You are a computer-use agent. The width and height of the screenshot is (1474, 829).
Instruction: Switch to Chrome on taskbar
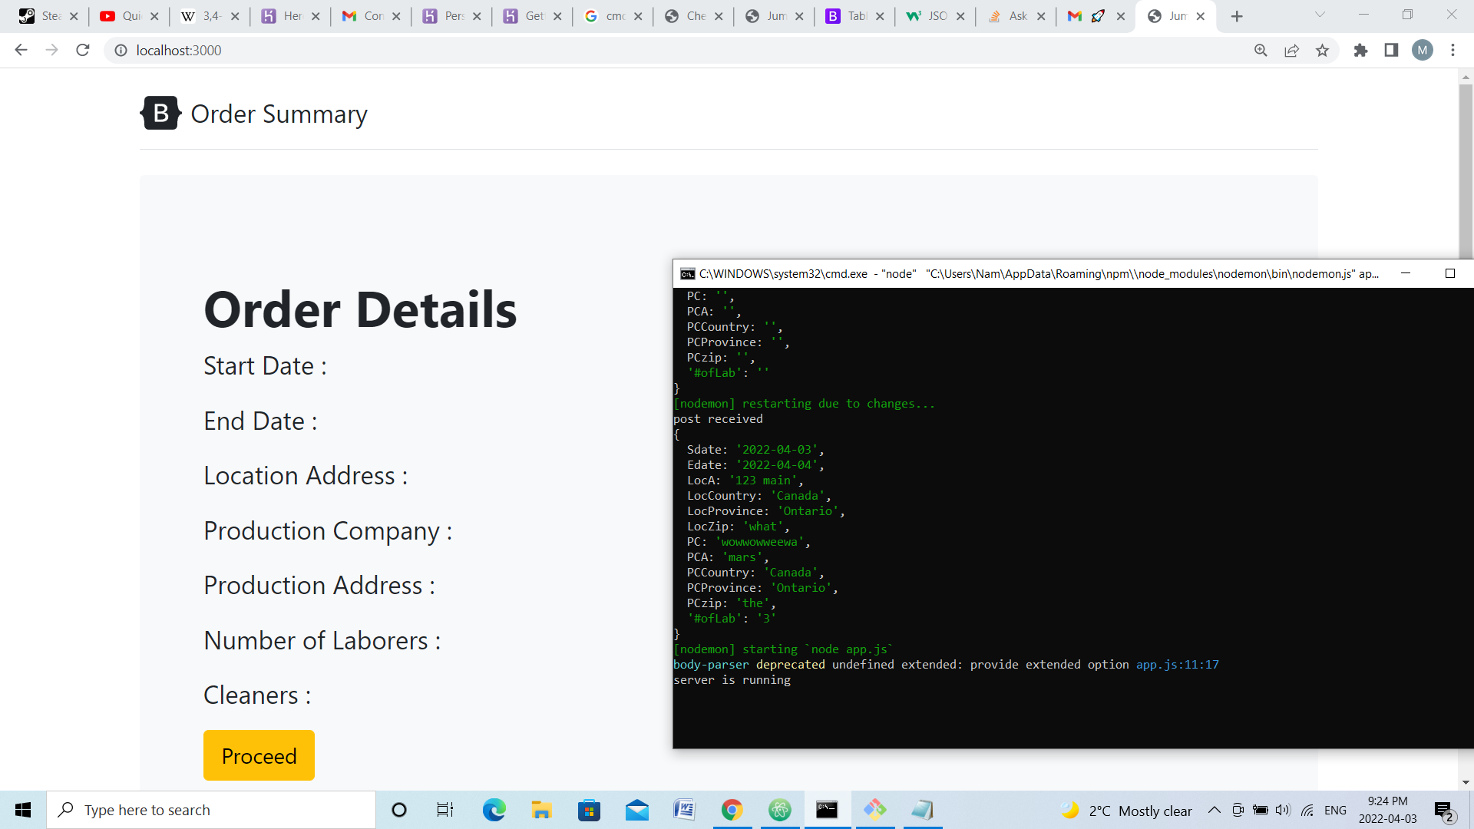(732, 810)
